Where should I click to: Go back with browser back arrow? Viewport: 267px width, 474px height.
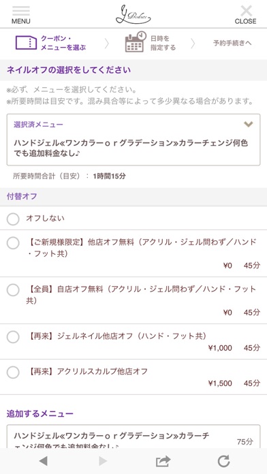click(43, 461)
